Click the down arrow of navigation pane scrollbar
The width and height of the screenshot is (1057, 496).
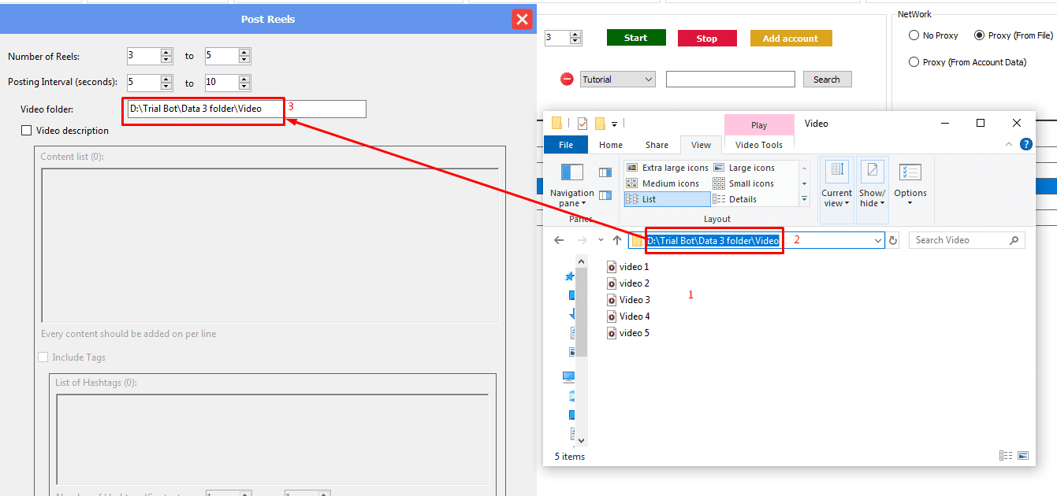coord(582,441)
